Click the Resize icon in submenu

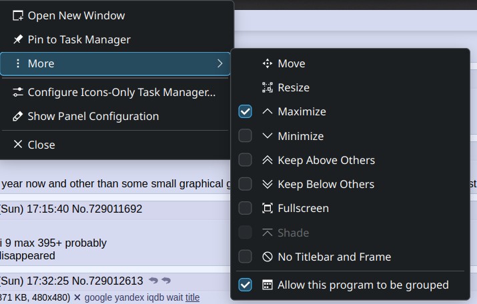268,87
